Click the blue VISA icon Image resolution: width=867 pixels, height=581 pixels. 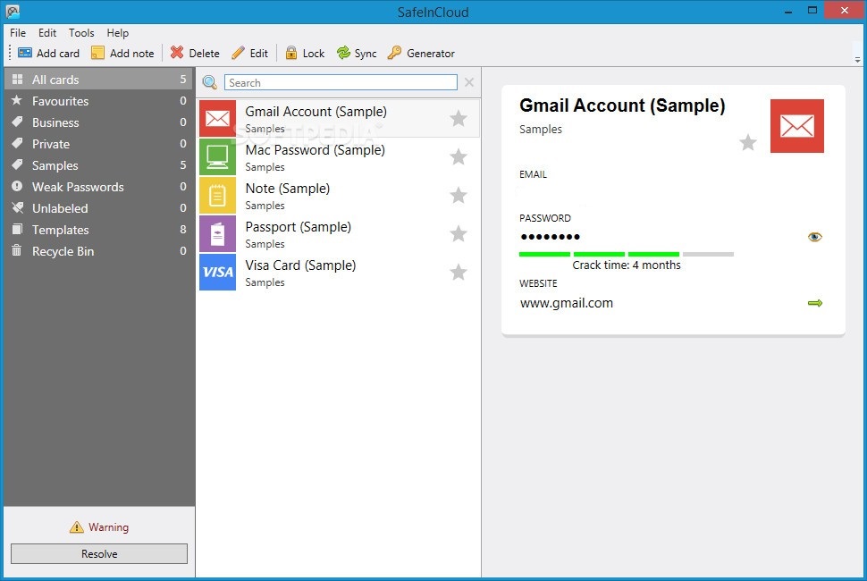point(217,272)
